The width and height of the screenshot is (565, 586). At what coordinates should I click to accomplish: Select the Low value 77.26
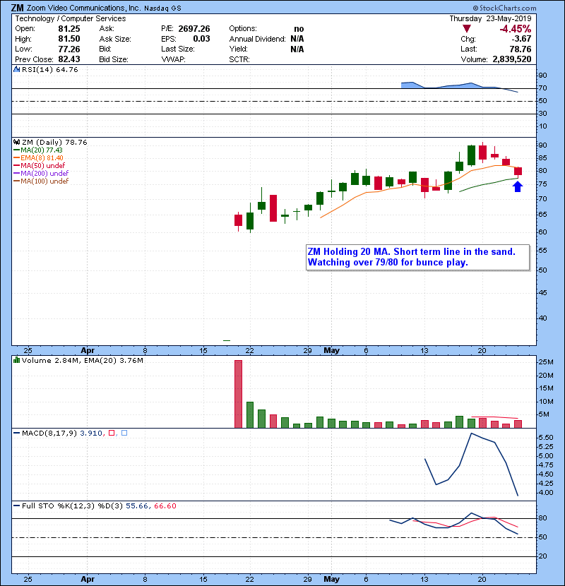(69, 49)
